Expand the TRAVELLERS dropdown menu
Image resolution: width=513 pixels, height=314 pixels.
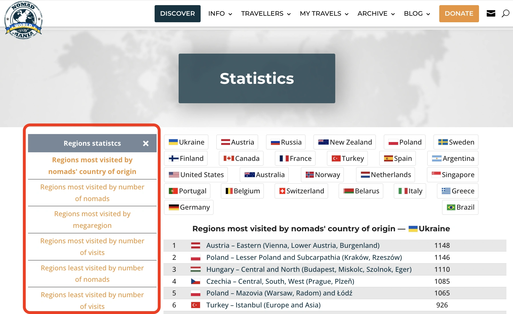(x=266, y=14)
